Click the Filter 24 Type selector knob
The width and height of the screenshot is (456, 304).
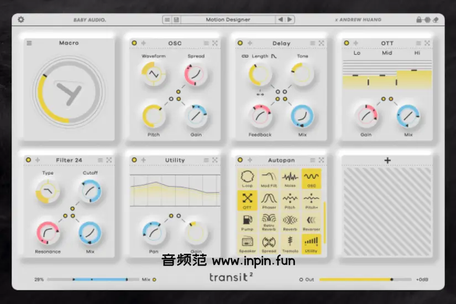[48, 191]
